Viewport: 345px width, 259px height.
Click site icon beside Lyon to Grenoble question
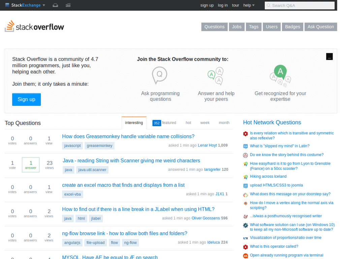click(x=246, y=164)
